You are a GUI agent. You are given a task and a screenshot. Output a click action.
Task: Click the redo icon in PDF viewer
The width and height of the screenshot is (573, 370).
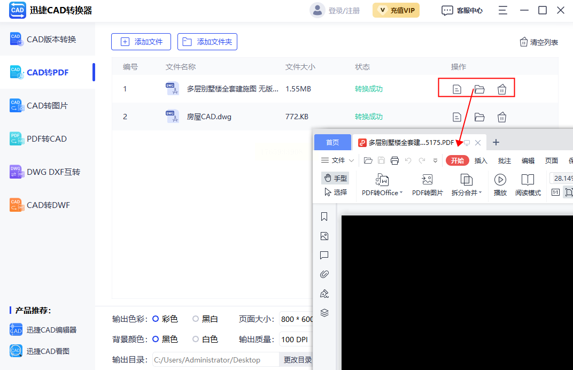(x=422, y=160)
